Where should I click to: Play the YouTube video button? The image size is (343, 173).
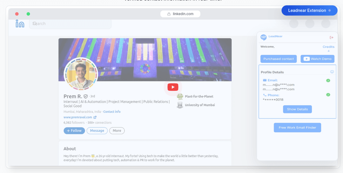coord(173,87)
